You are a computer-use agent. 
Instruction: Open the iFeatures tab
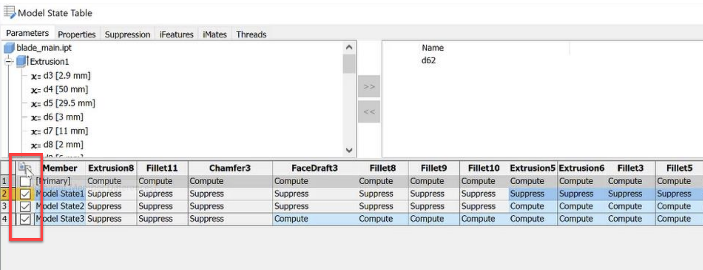tap(176, 35)
